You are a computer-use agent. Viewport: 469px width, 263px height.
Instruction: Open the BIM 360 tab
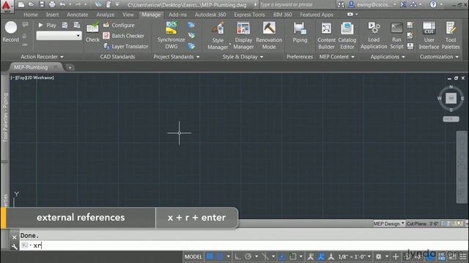(x=282, y=15)
